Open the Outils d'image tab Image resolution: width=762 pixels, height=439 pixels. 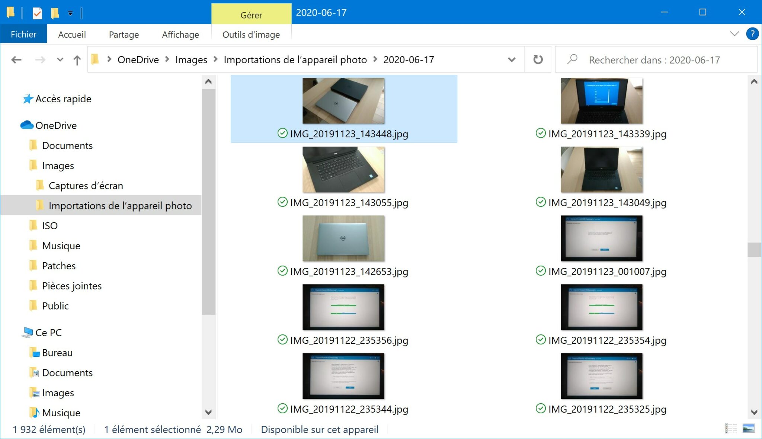[x=251, y=34]
